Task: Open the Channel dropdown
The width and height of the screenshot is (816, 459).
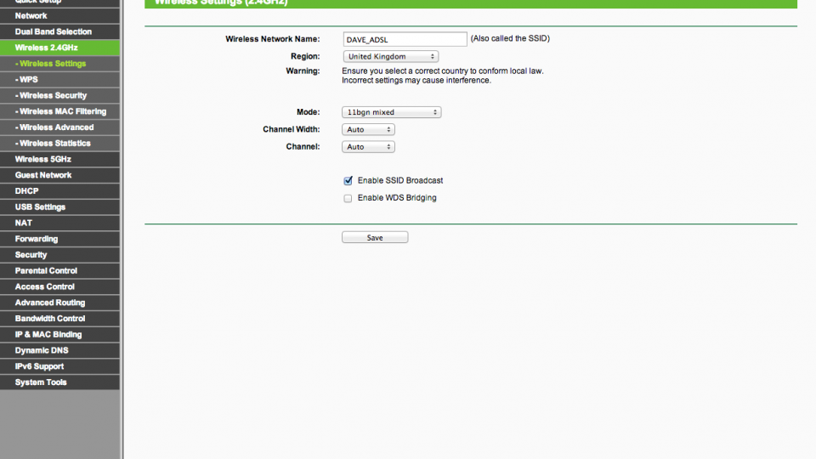Action: pos(368,147)
